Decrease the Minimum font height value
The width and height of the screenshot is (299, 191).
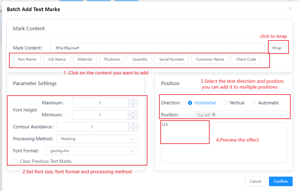point(133,117)
